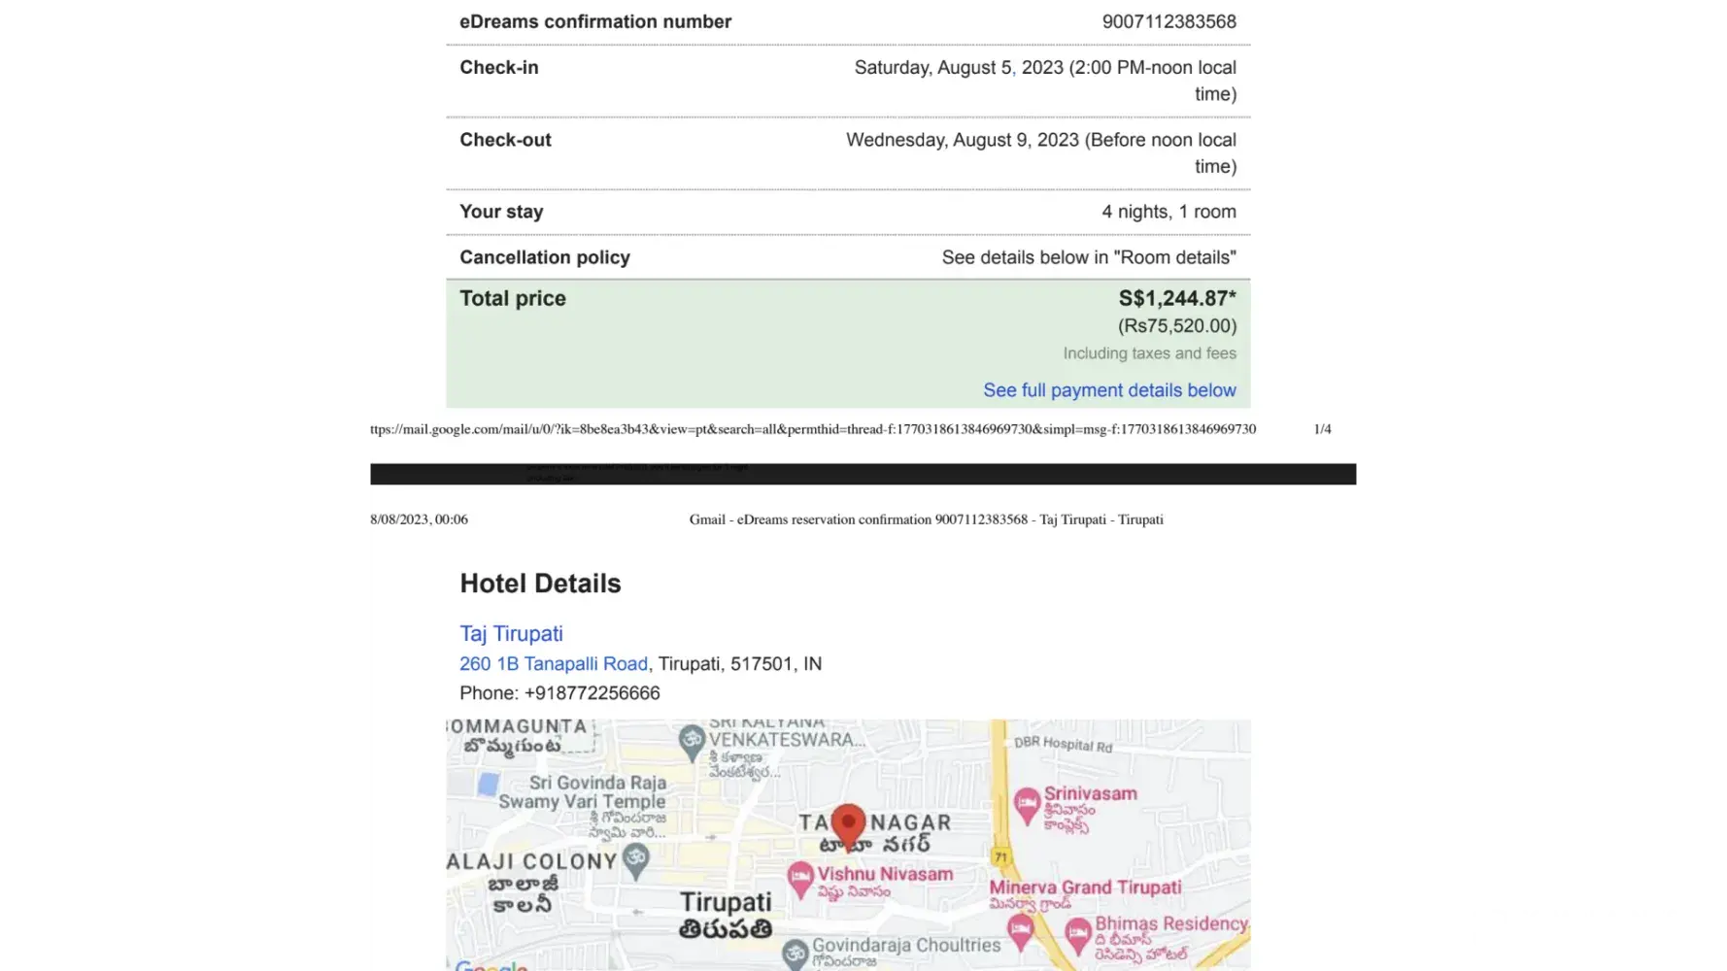Click the Sri Kalyana Venkateswara temple marker
Viewport: 1727px width, 971px height.
[692, 741]
